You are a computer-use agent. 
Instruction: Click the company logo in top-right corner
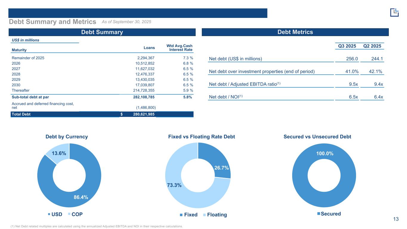coord(394,12)
